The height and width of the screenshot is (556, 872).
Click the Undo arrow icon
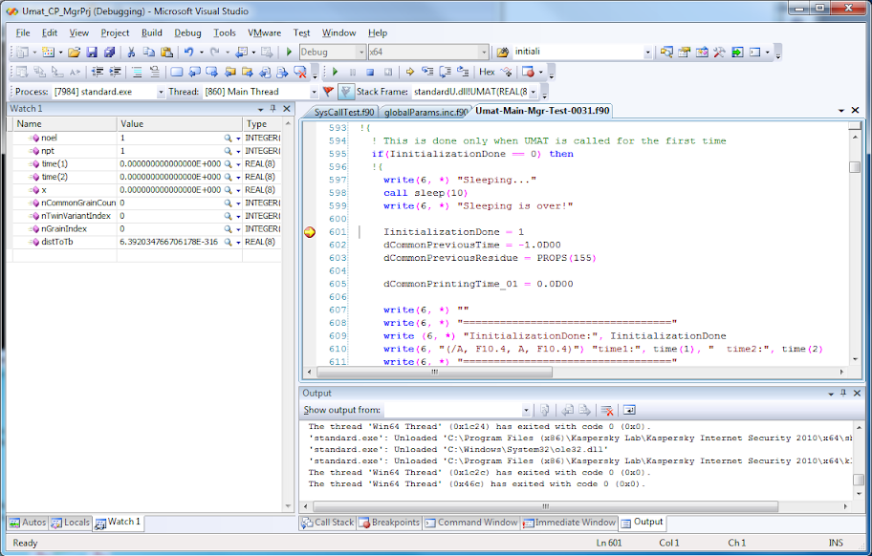pyautogui.click(x=188, y=52)
